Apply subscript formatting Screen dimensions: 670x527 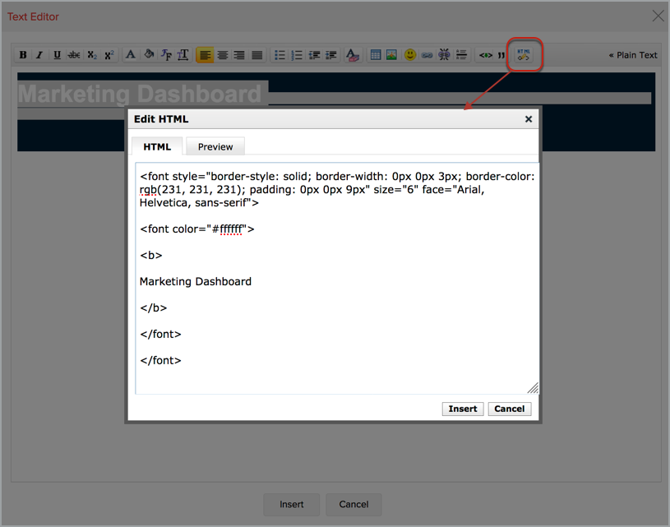coord(92,55)
